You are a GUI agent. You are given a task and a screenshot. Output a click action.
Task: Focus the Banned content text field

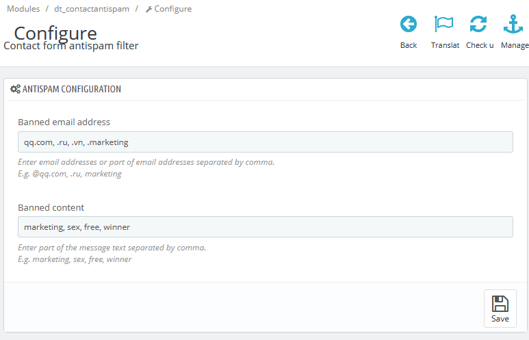tap(265, 227)
